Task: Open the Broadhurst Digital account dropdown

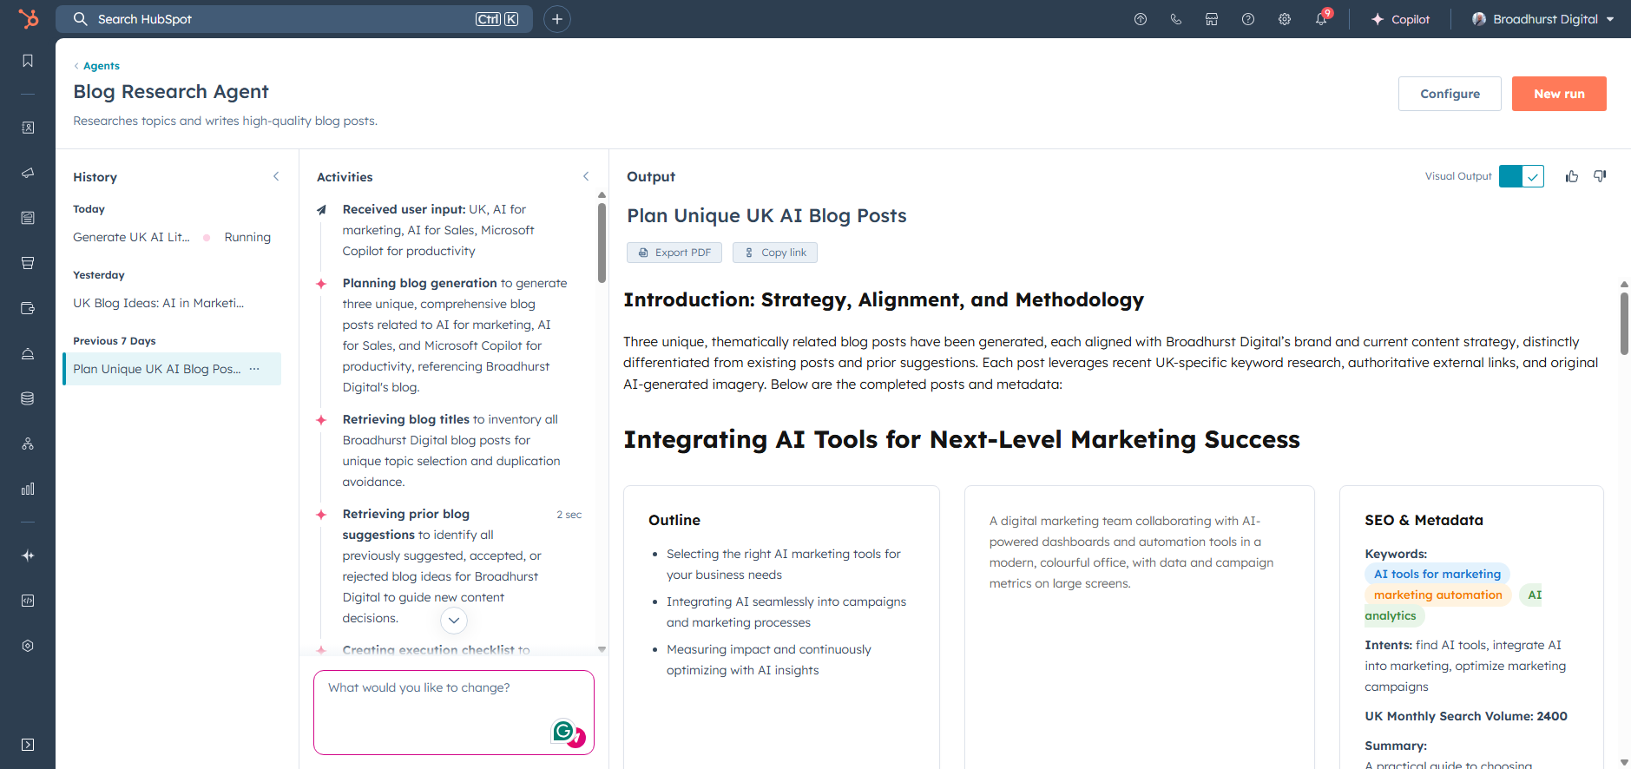Action: [x=1542, y=19]
